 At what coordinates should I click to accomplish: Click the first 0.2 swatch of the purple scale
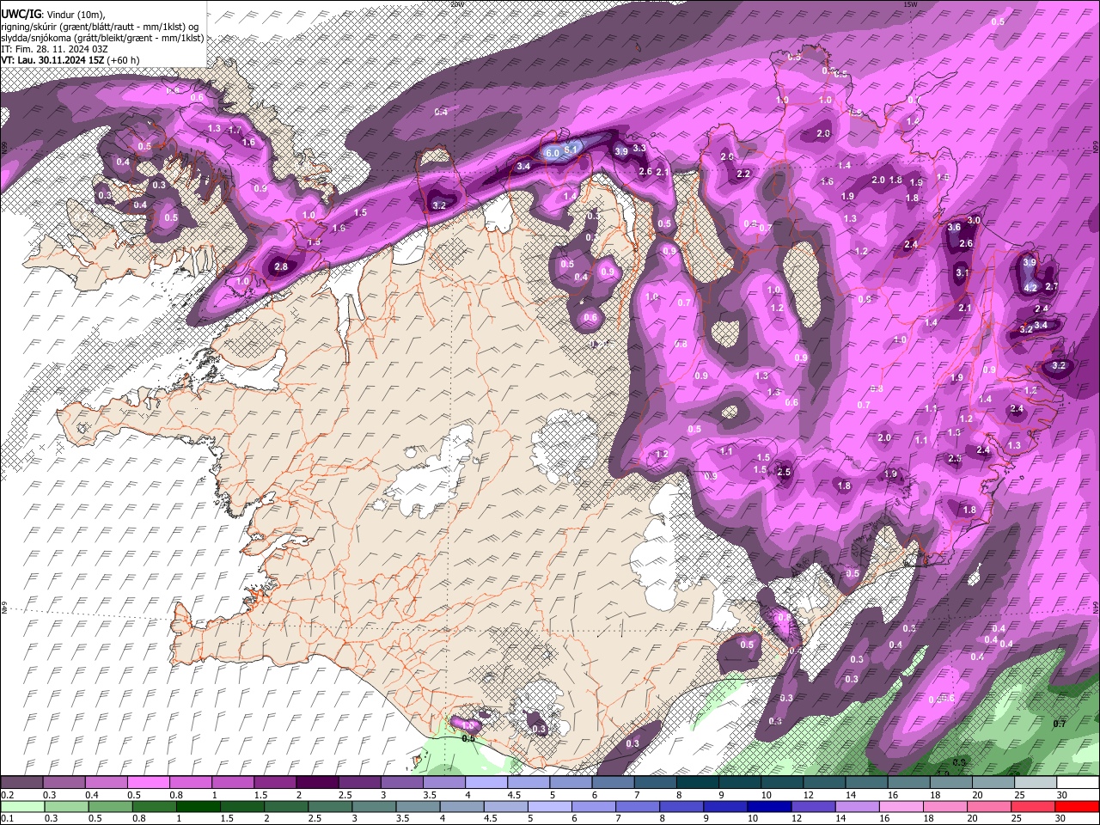click(21, 783)
